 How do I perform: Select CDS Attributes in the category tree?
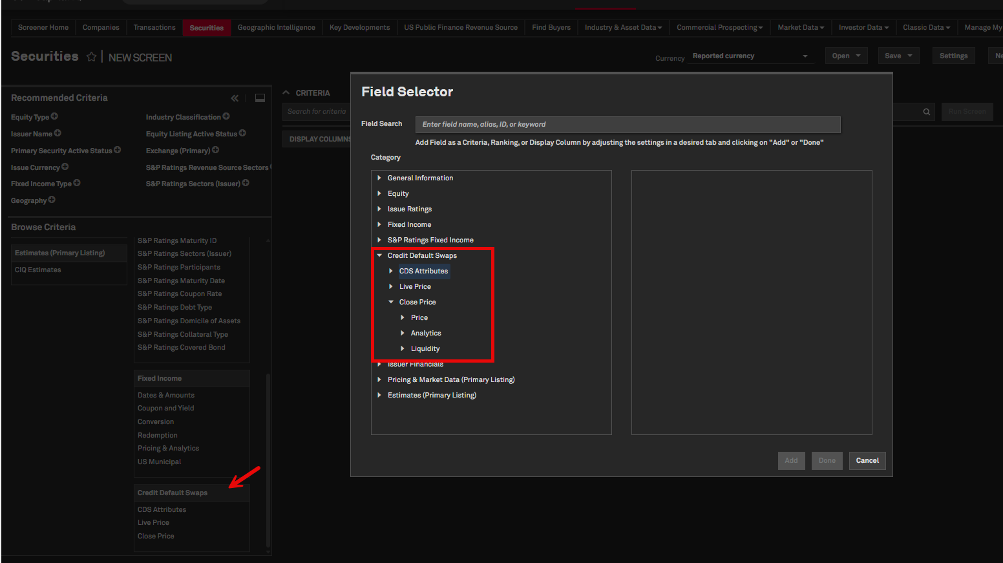tap(423, 271)
